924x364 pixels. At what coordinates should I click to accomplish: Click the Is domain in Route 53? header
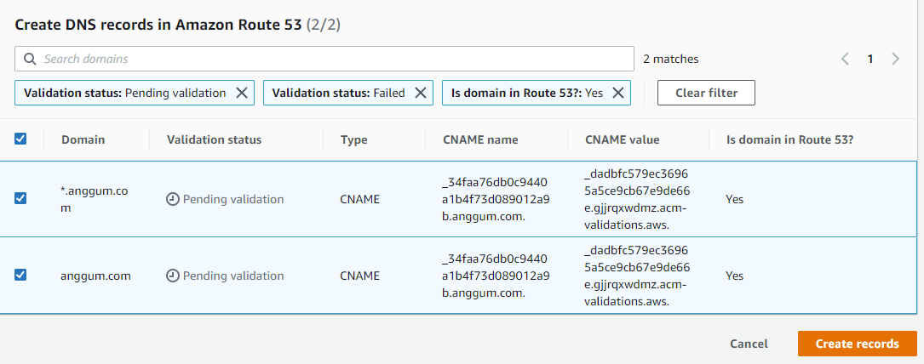pos(789,140)
